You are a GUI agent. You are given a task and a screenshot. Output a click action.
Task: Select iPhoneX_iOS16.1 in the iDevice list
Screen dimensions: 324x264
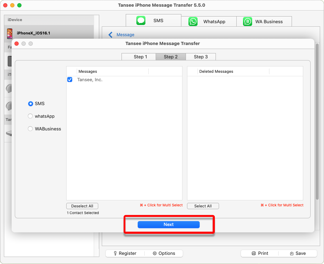pyautogui.click(x=49, y=33)
